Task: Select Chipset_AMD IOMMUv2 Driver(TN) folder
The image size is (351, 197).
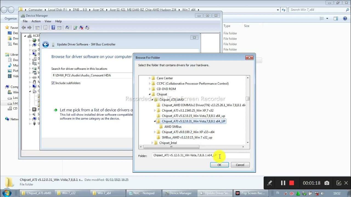Action: [x=203, y=105]
